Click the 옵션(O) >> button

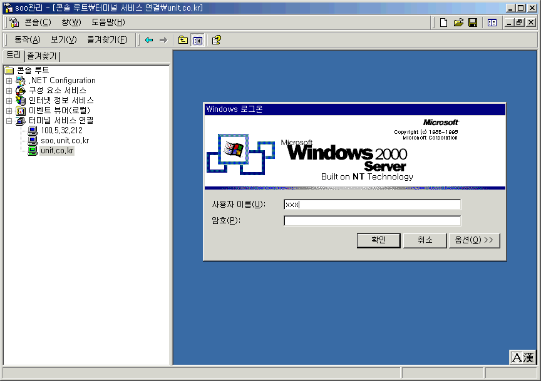point(474,240)
